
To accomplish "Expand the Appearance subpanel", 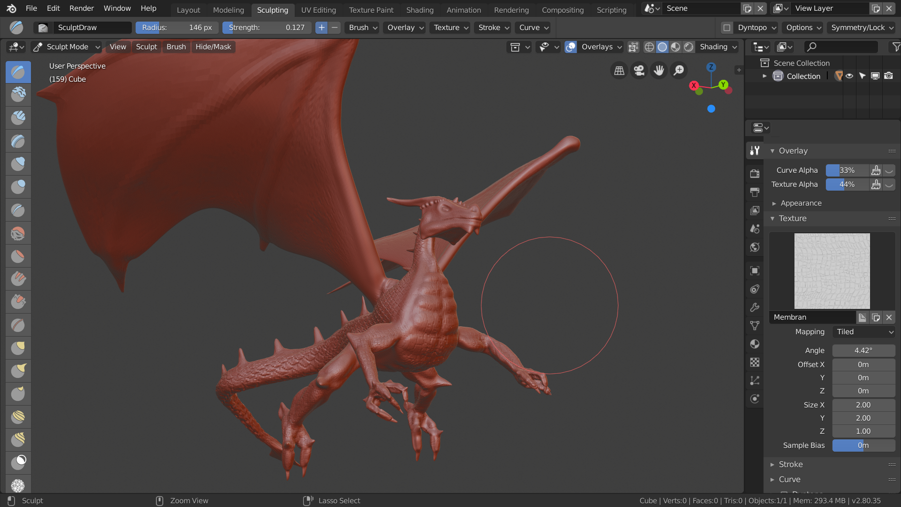I will (801, 203).
